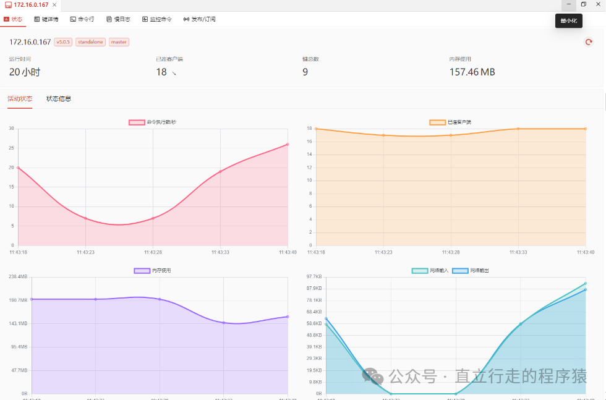Select the document icon beside 慢日志
606x400 pixels.
coord(109,19)
